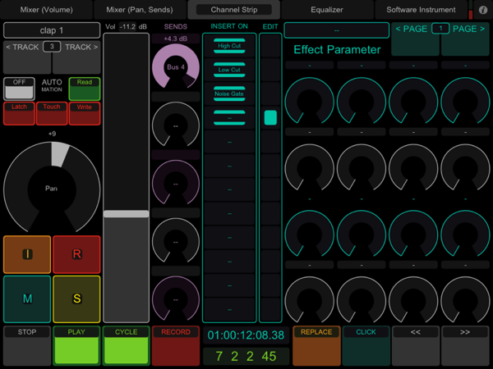
Task: Click the info icon at top right
Action: (483, 10)
